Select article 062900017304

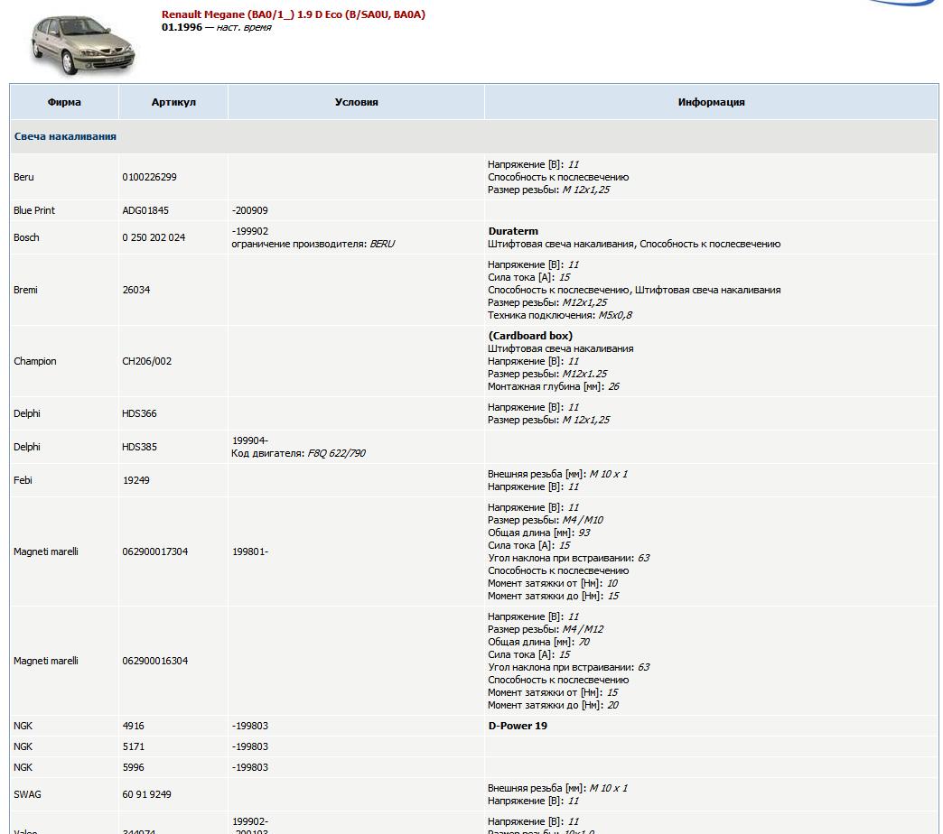tap(155, 551)
